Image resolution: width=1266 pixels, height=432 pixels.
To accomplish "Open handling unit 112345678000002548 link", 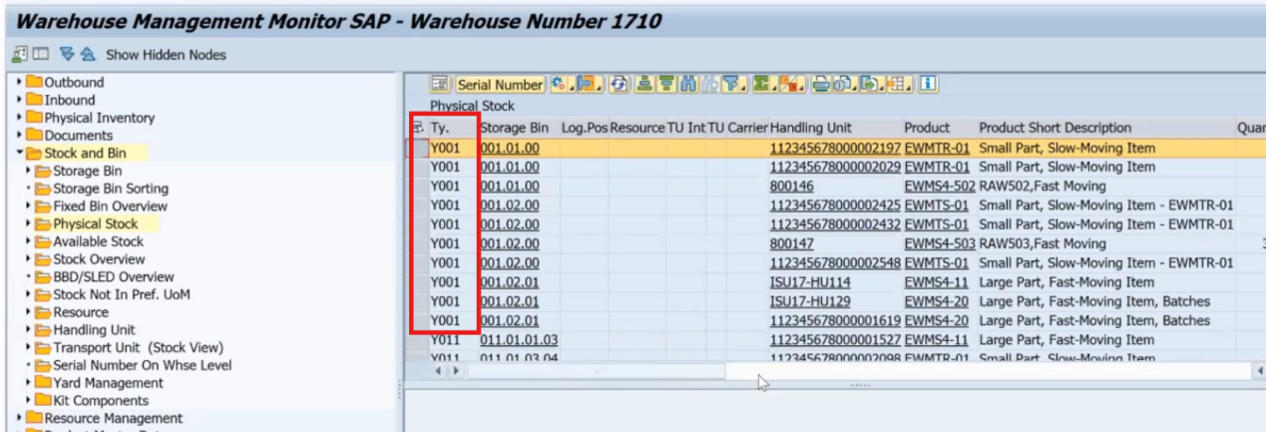I will (835, 263).
